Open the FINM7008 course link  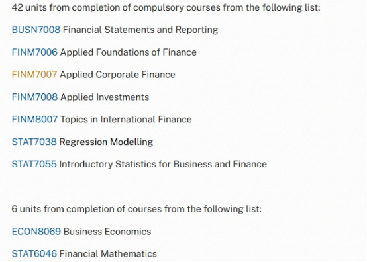point(34,97)
